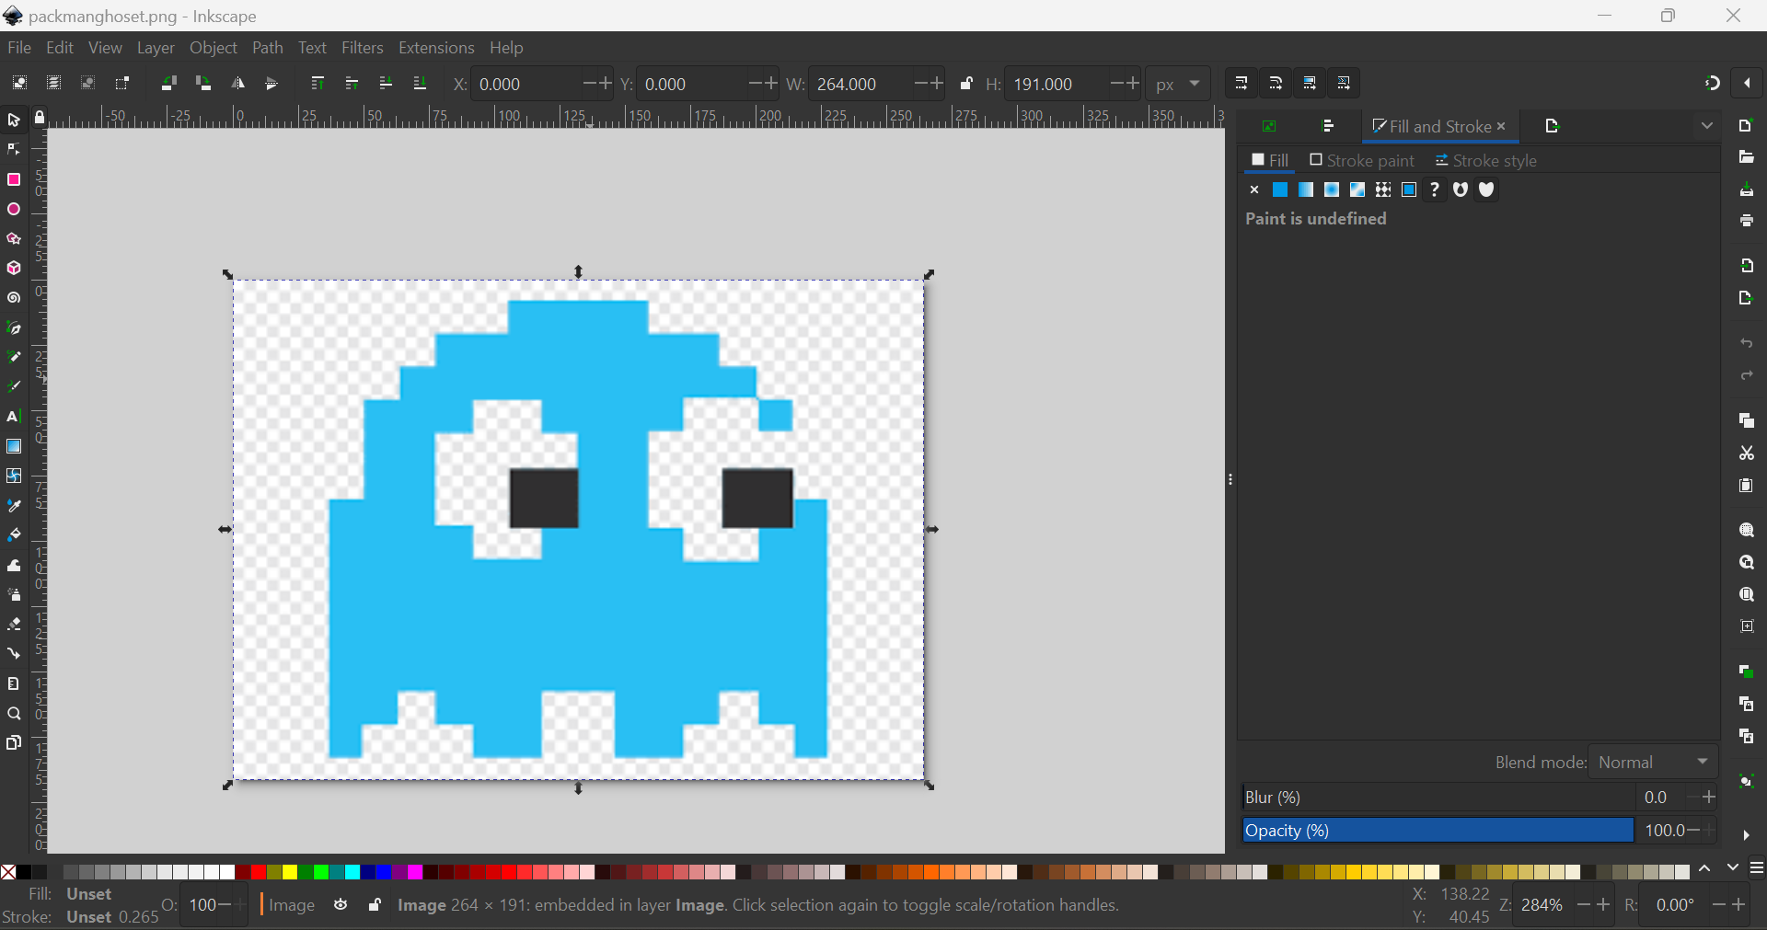Viewport: 1767px width, 930px height.
Task: Click the Print icon
Action: click(x=1746, y=221)
